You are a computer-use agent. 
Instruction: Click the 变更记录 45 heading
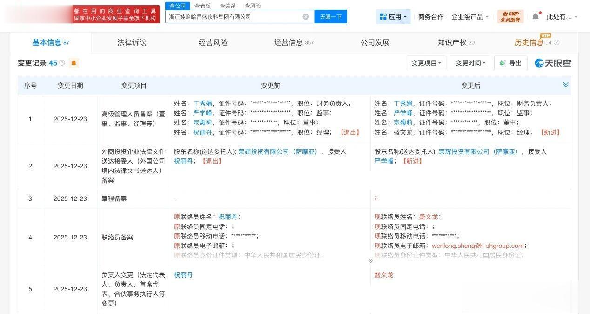(x=37, y=63)
